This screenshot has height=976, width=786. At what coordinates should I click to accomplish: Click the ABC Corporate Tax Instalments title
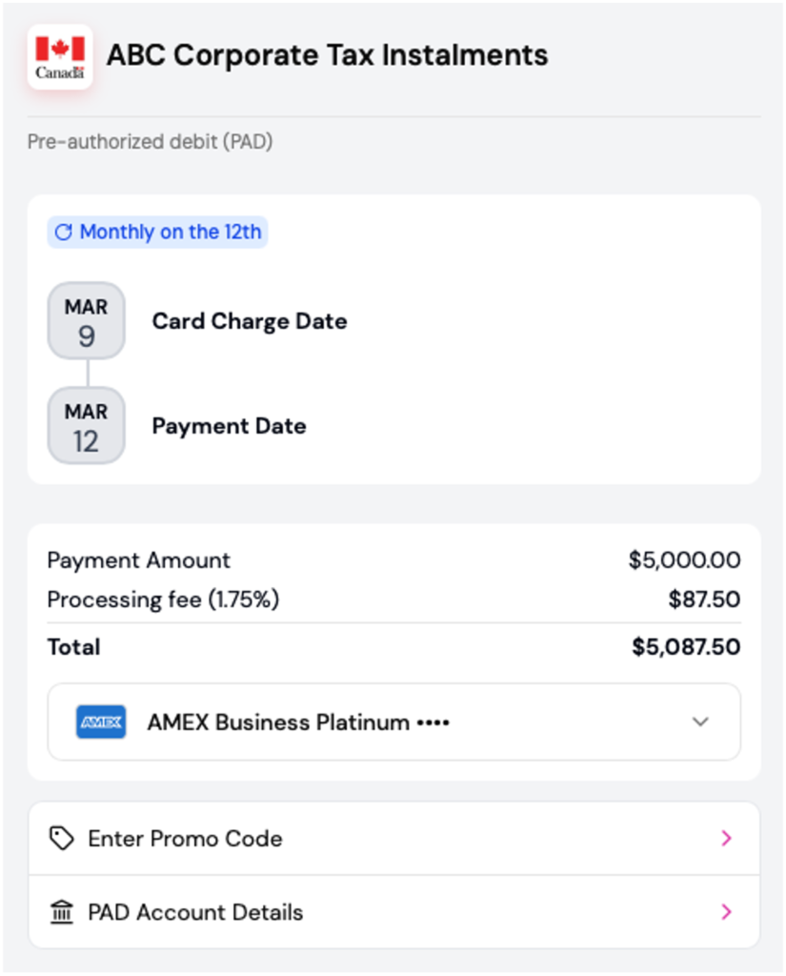click(327, 55)
